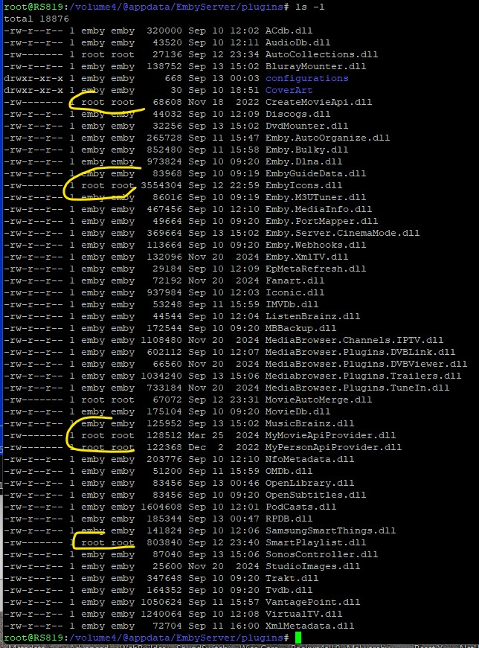Select OpenLibrary.dll file name
479x648 pixels.
coord(309,483)
